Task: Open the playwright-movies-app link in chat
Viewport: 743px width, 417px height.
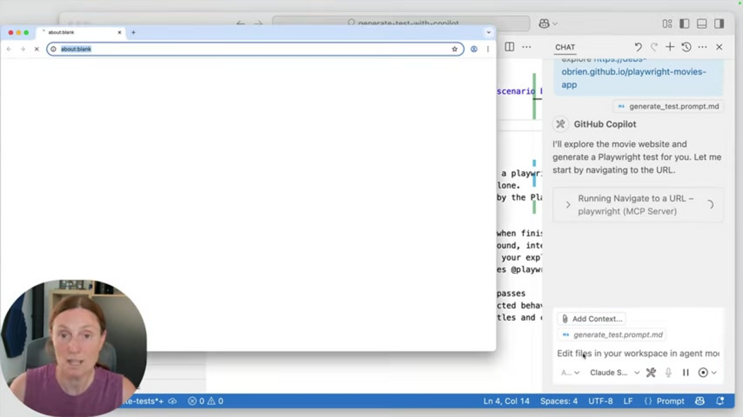Action: tap(633, 72)
